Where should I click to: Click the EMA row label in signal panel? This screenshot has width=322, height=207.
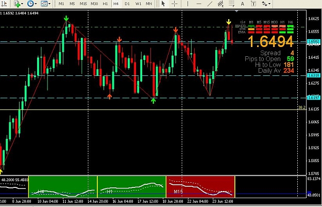tap(242, 32)
